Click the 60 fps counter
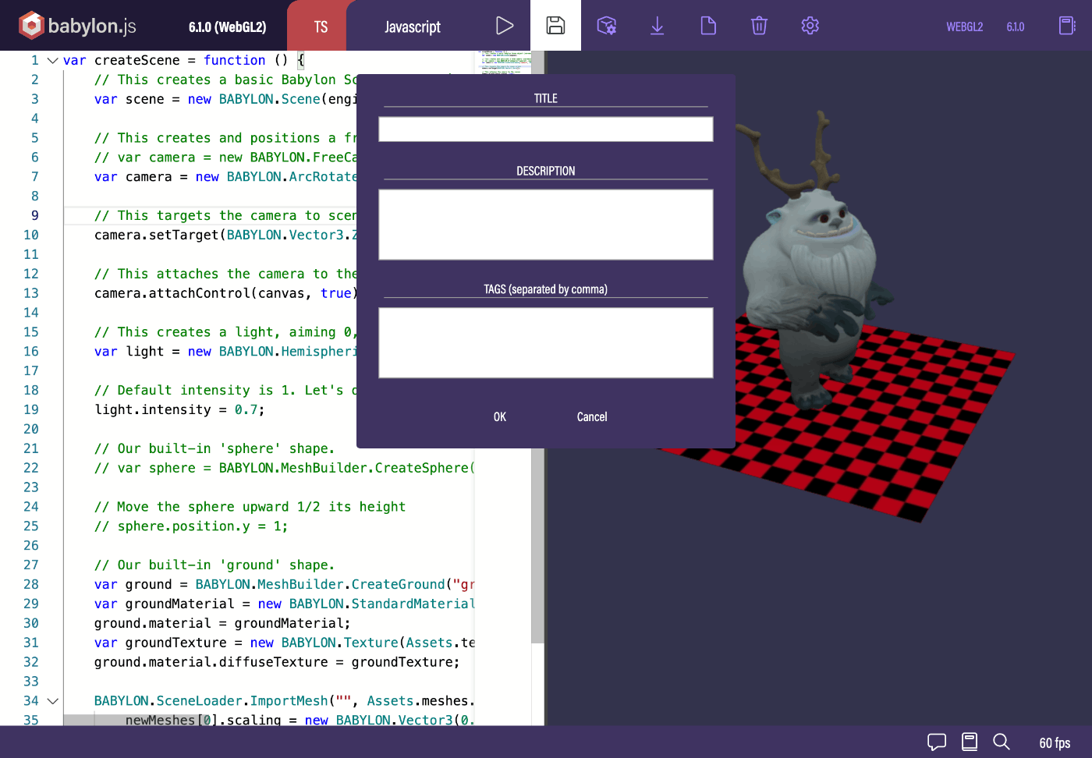This screenshot has width=1092, height=758. [1055, 743]
